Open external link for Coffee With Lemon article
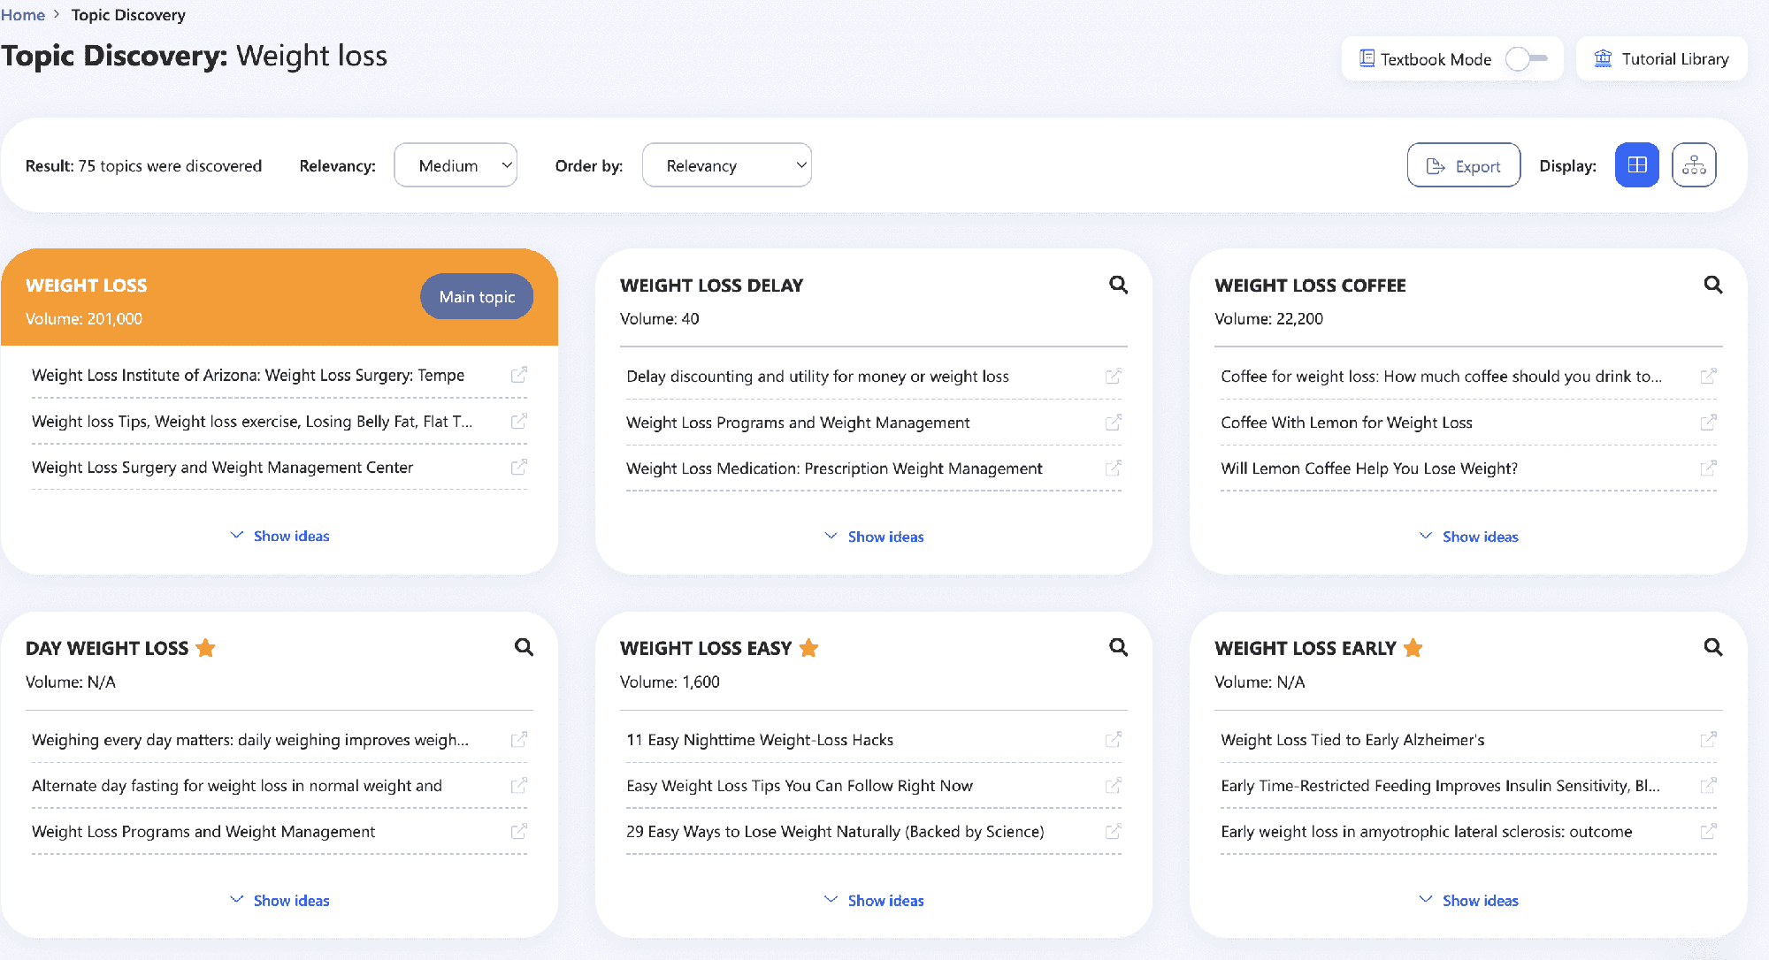Viewport: 1769px width, 960px height. (x=1708, y=423)
